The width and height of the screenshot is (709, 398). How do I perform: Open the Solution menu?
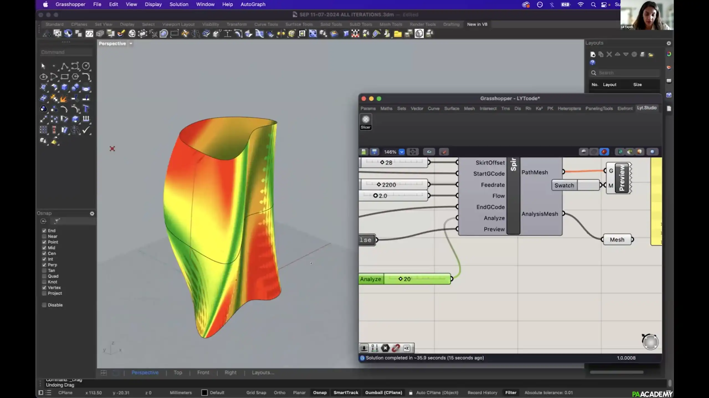[179, 4]
